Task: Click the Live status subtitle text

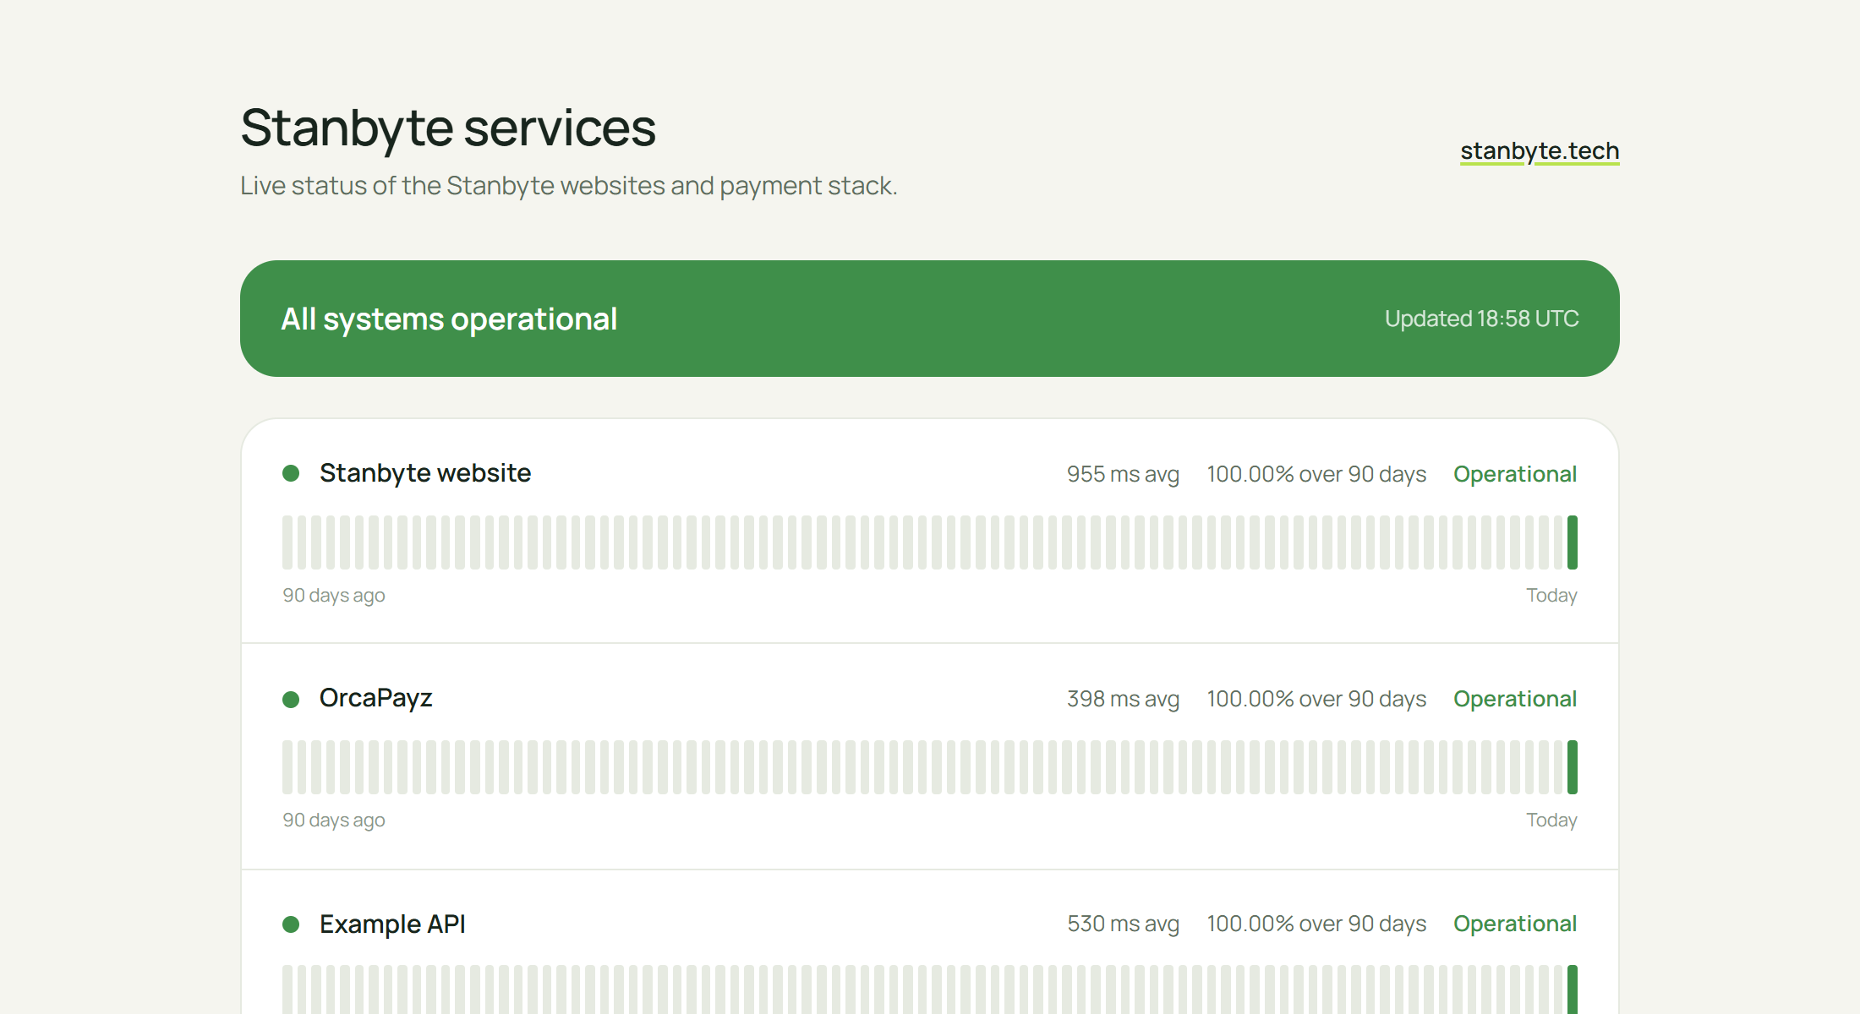Action: [569, 186]
